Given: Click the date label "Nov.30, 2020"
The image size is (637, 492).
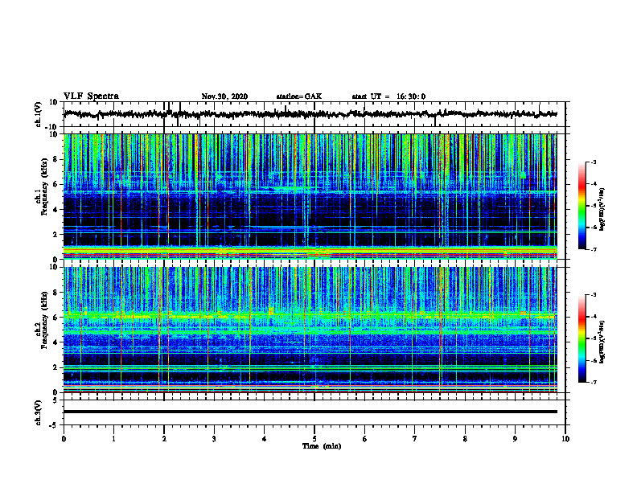Looking at the screenshot, I should click(x=224, y=96).
